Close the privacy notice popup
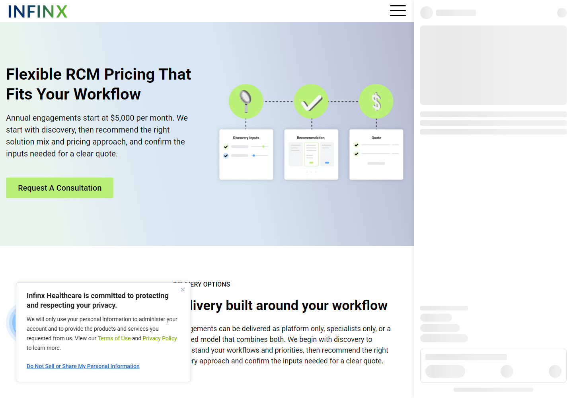The image size is (573, 398). 183,289
